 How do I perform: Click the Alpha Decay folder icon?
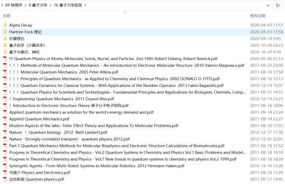point(5,25)
